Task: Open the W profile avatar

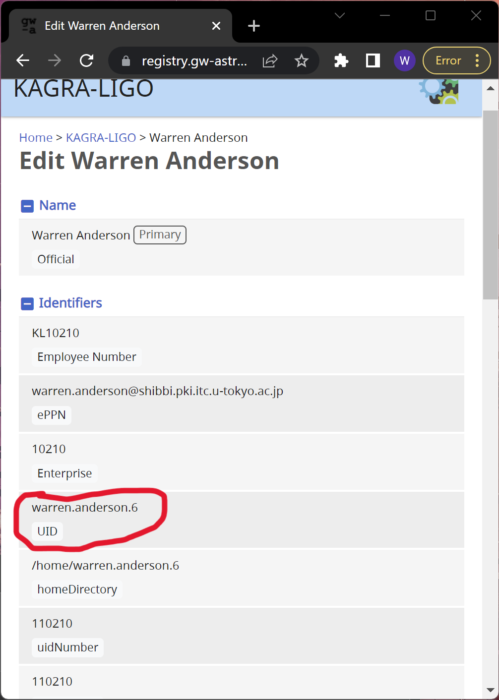Action: 404,60
